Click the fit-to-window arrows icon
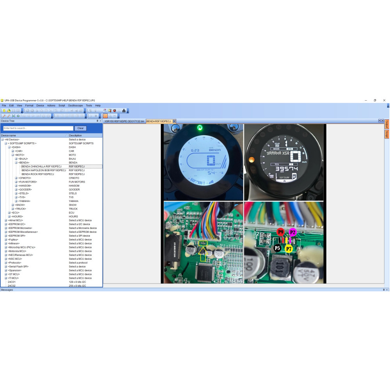 (13, 116)
